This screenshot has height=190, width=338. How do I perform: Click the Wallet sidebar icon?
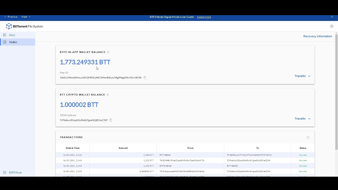pyautogui.click(x=4, y=42)
